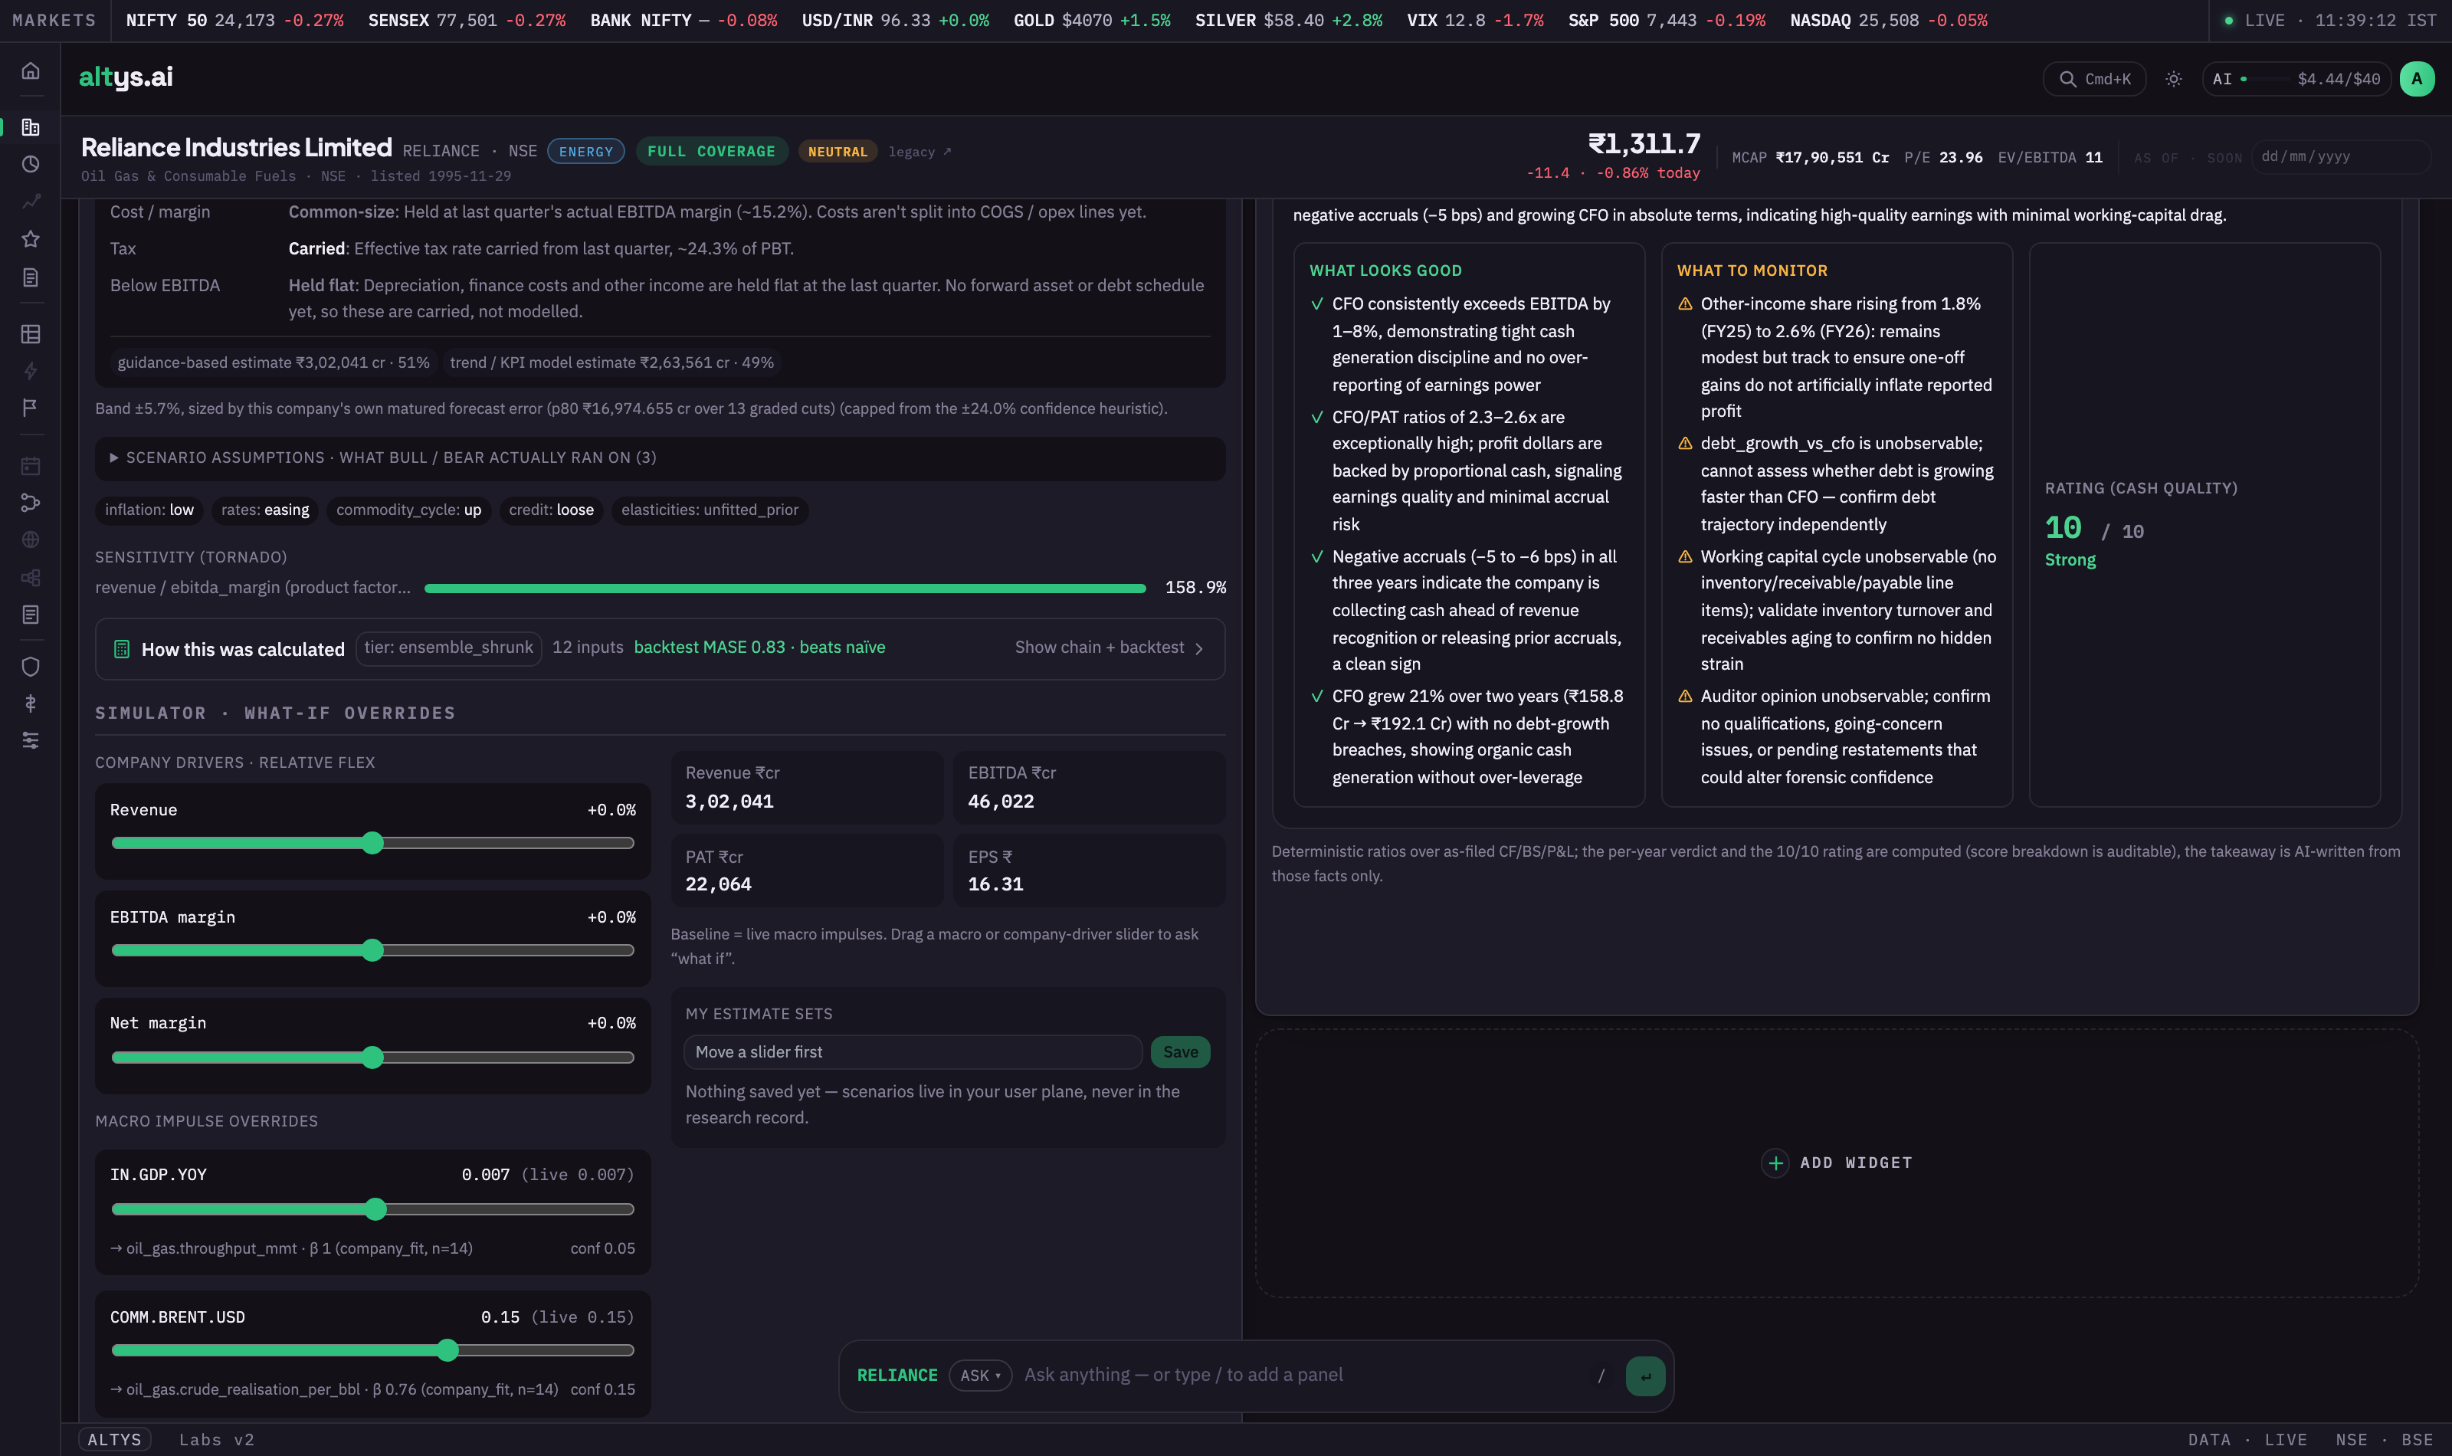
Task: Click the GOLD $4070 ticker entry
Action: pyautogui.click(x=1092, y=21)
